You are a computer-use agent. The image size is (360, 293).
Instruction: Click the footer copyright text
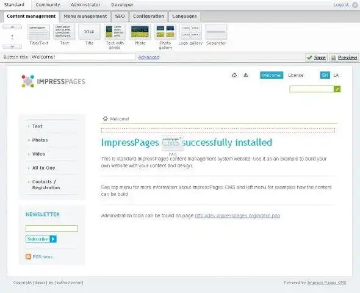[48, 283]
